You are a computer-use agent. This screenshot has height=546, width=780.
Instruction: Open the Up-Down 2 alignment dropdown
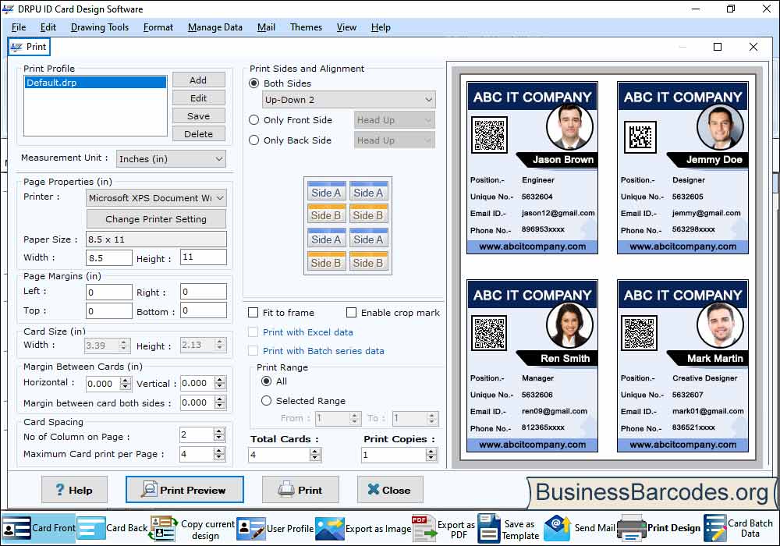(349, 100)
